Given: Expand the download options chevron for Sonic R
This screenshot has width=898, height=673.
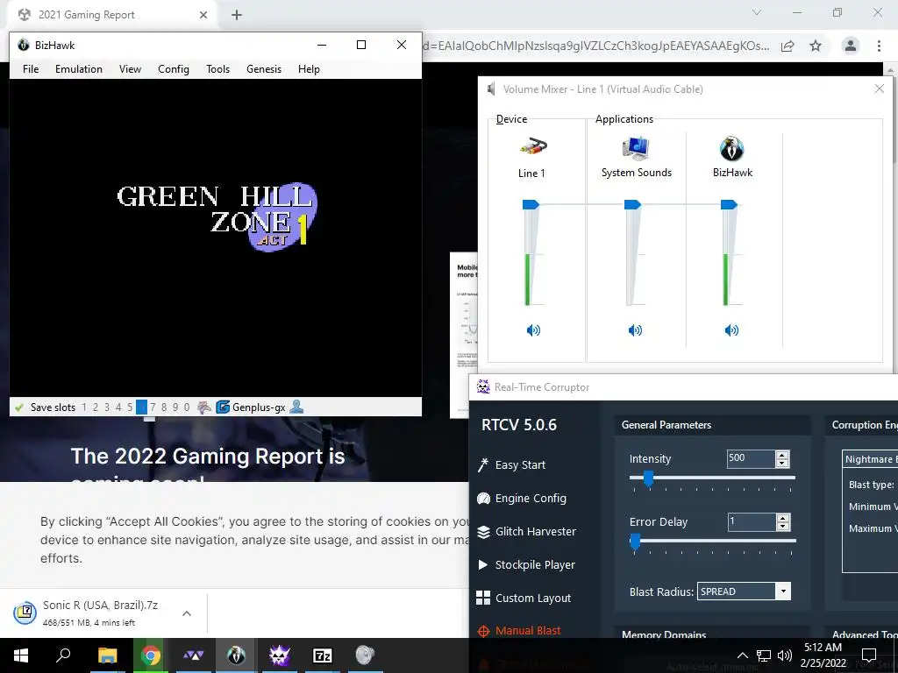Looking at the screenshot, I should (x=187, y=613).
